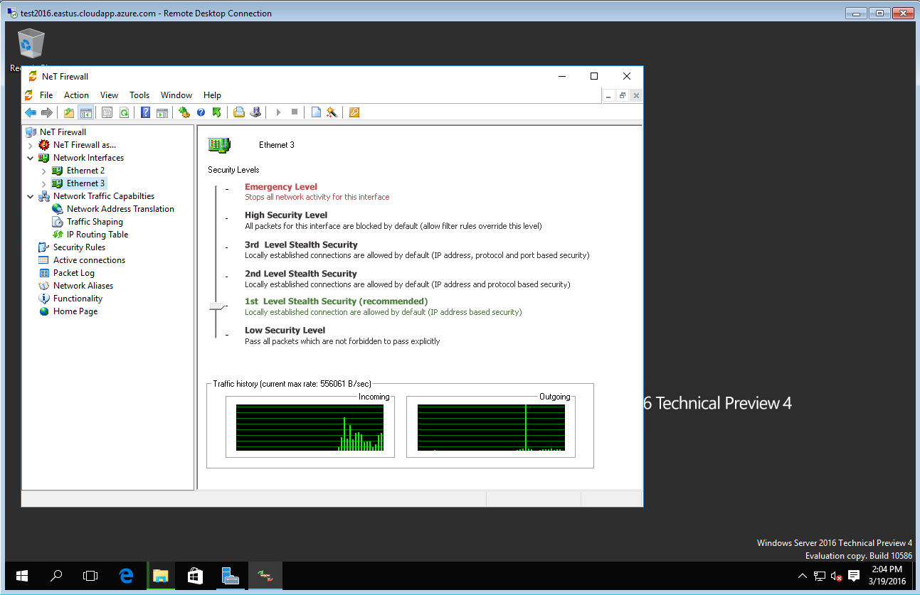
Task: Open Packet Log in the tree
Action: click(x=73, y=273)
